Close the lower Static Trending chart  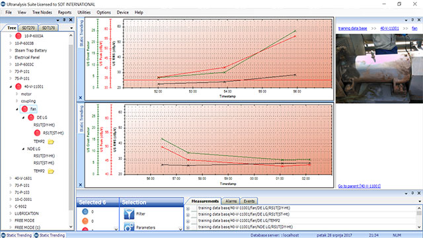[x=81, y=185]
